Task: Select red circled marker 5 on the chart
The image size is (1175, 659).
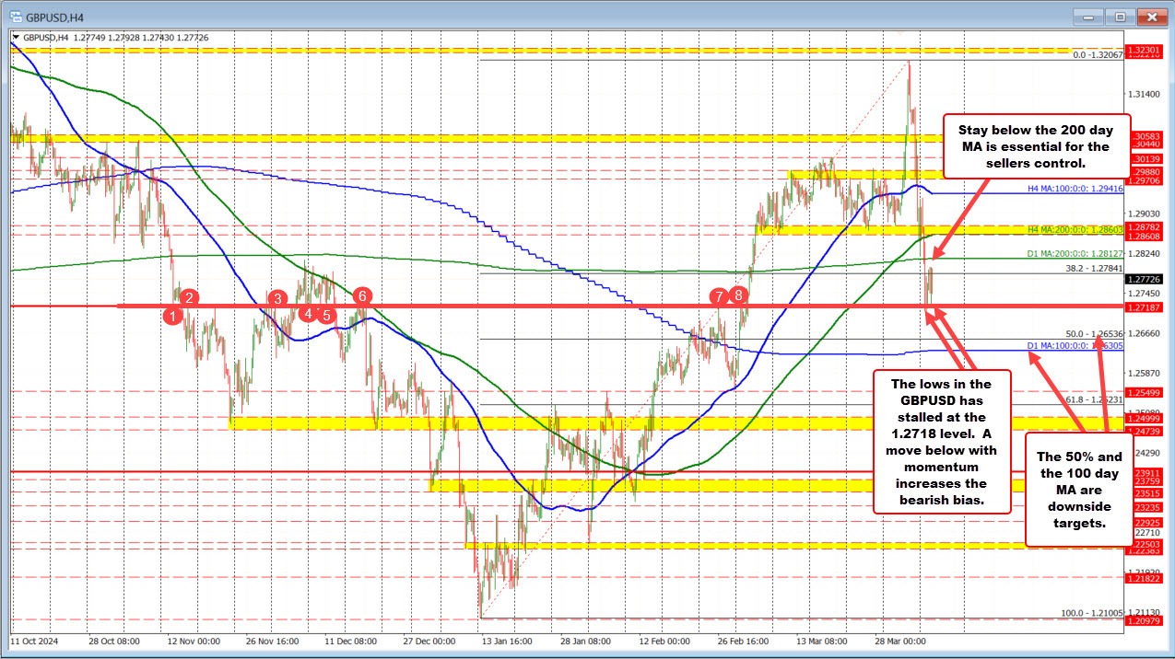Action: pos(324,314)
